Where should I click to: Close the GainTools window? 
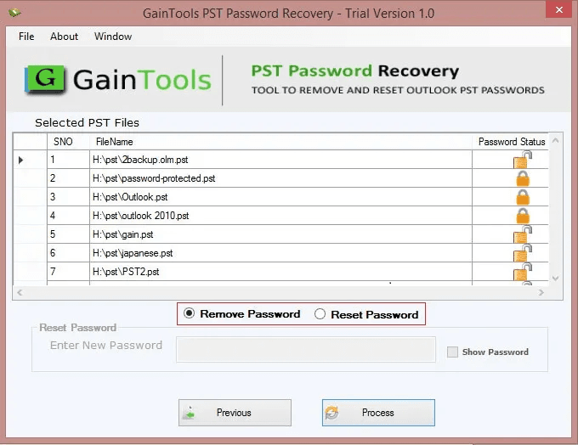click(x=558, y=9)
